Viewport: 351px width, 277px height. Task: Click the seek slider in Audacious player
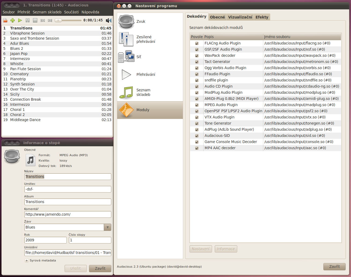[x=68, y=20]
